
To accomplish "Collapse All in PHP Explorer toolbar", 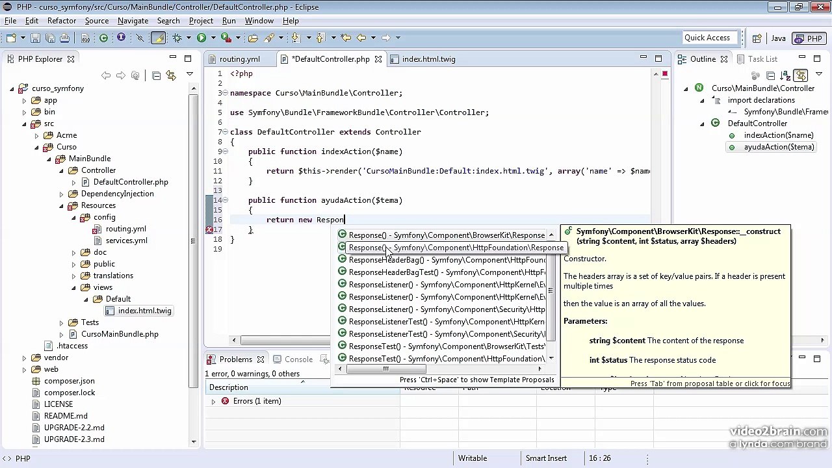I will pyautogui.click(x=157, y=75).
